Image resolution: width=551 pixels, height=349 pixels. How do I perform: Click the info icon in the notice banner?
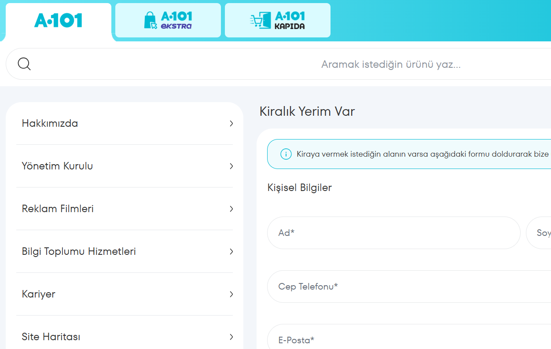[x=286, y=154]
